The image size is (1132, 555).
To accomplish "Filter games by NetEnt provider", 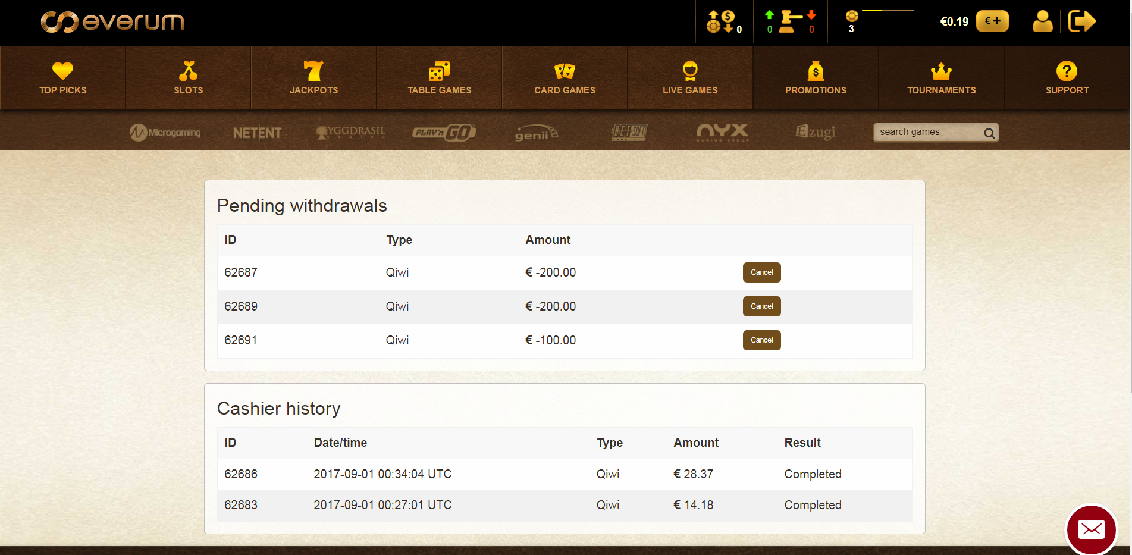I will click(x=257, y=133).
